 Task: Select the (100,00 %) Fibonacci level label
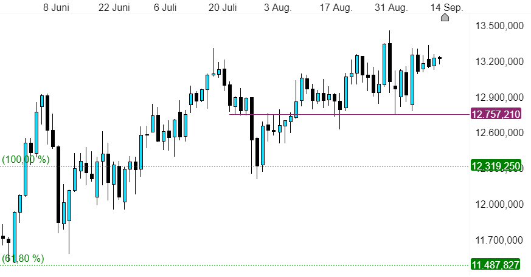click(x=26, y=159)
